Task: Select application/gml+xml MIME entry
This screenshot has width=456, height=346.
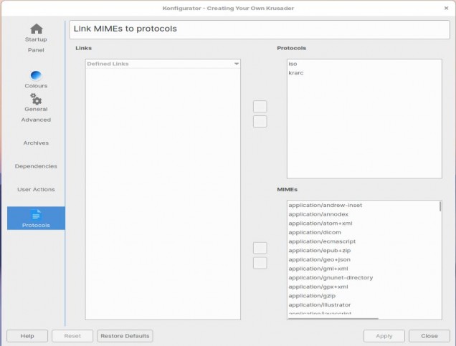Action: tap(363, 269)
